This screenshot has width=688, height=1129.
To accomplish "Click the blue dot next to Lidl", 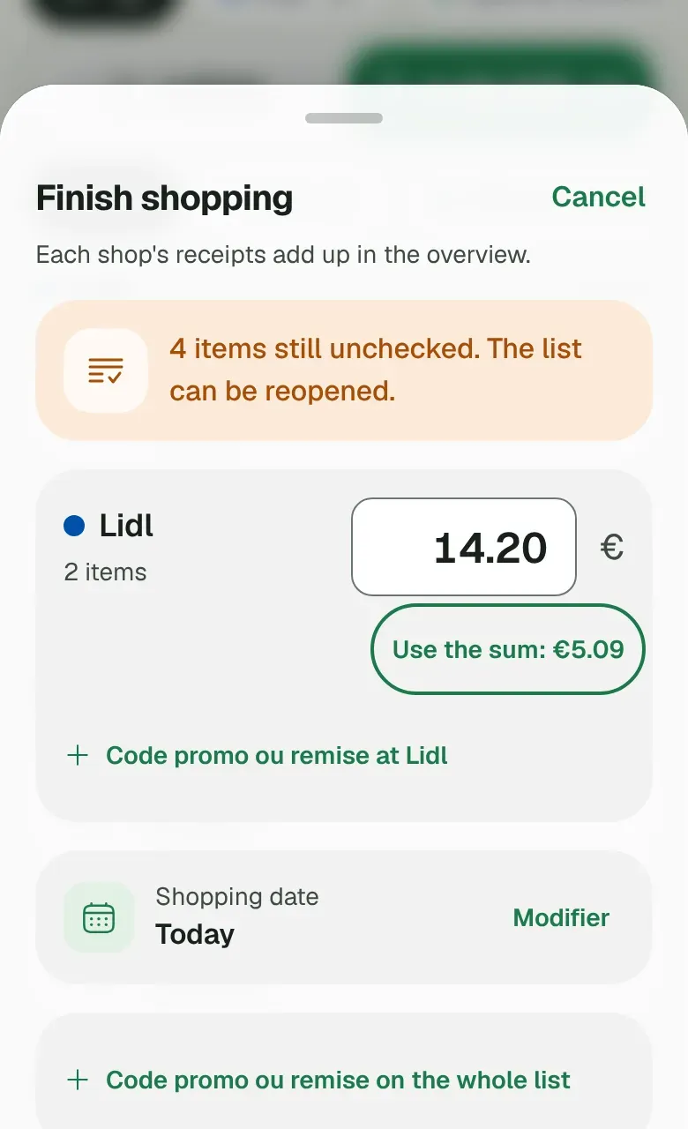I will point(74,527).
